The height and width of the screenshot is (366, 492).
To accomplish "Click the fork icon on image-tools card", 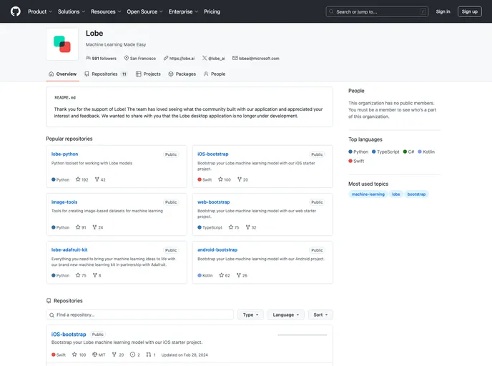I will pos(94,227).
